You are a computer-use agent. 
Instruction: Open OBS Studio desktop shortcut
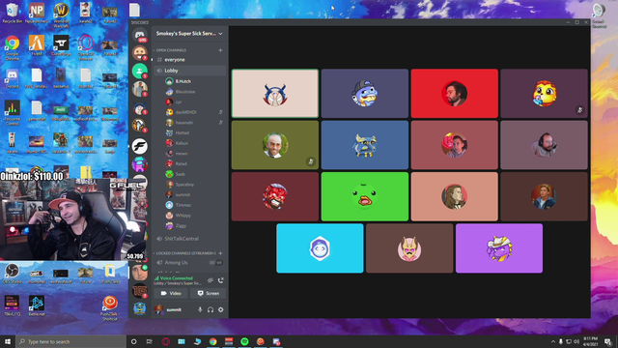tap(13, 273)
